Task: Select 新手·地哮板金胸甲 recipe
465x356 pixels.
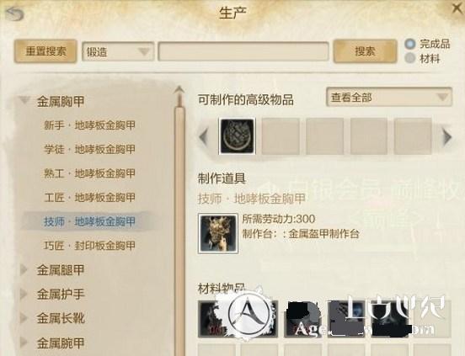Action: coord(89,125)
